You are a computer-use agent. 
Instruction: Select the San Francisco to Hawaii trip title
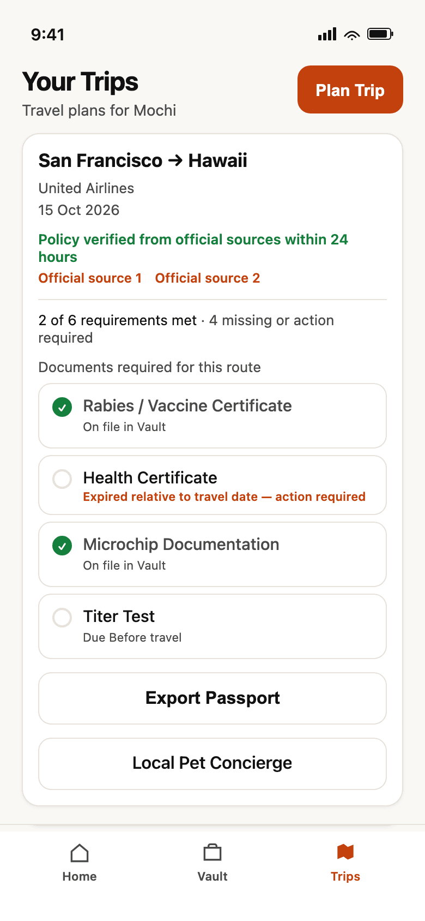[x=143, y=161]
